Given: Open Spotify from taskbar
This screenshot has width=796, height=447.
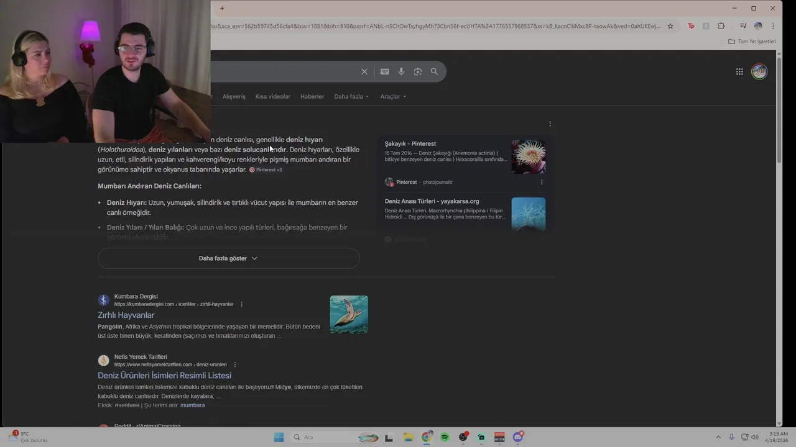Looking at the screenshot, I should [x=445, y=437].
